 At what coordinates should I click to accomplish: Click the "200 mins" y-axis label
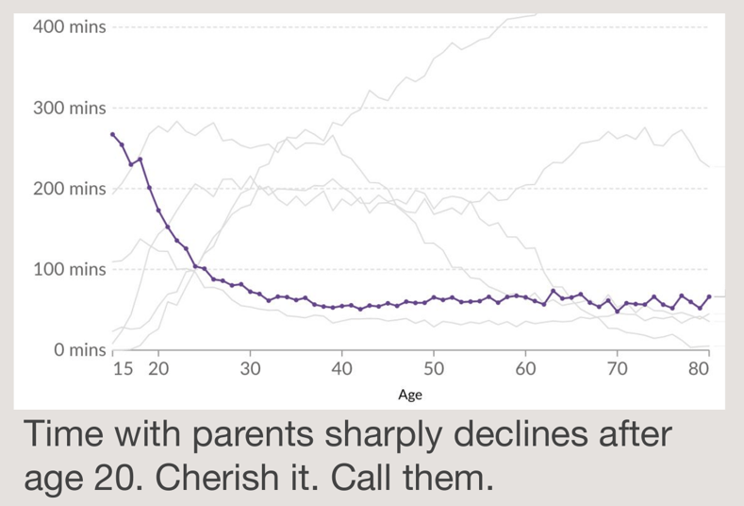70,189
